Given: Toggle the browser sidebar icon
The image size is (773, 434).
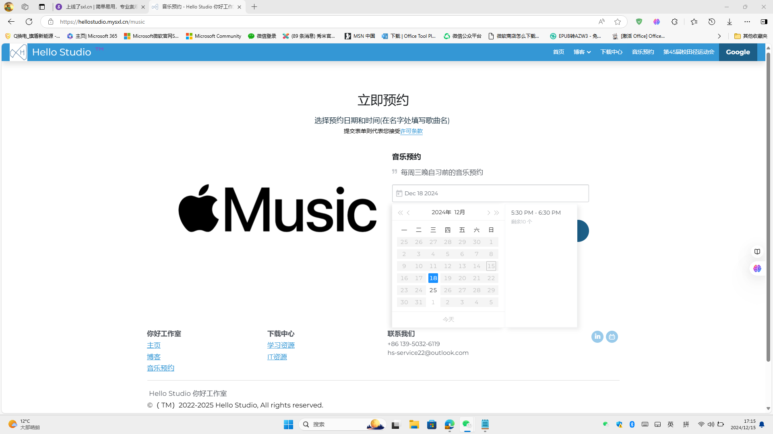Looking at the screenshot, I should click(x=764, y=22).
